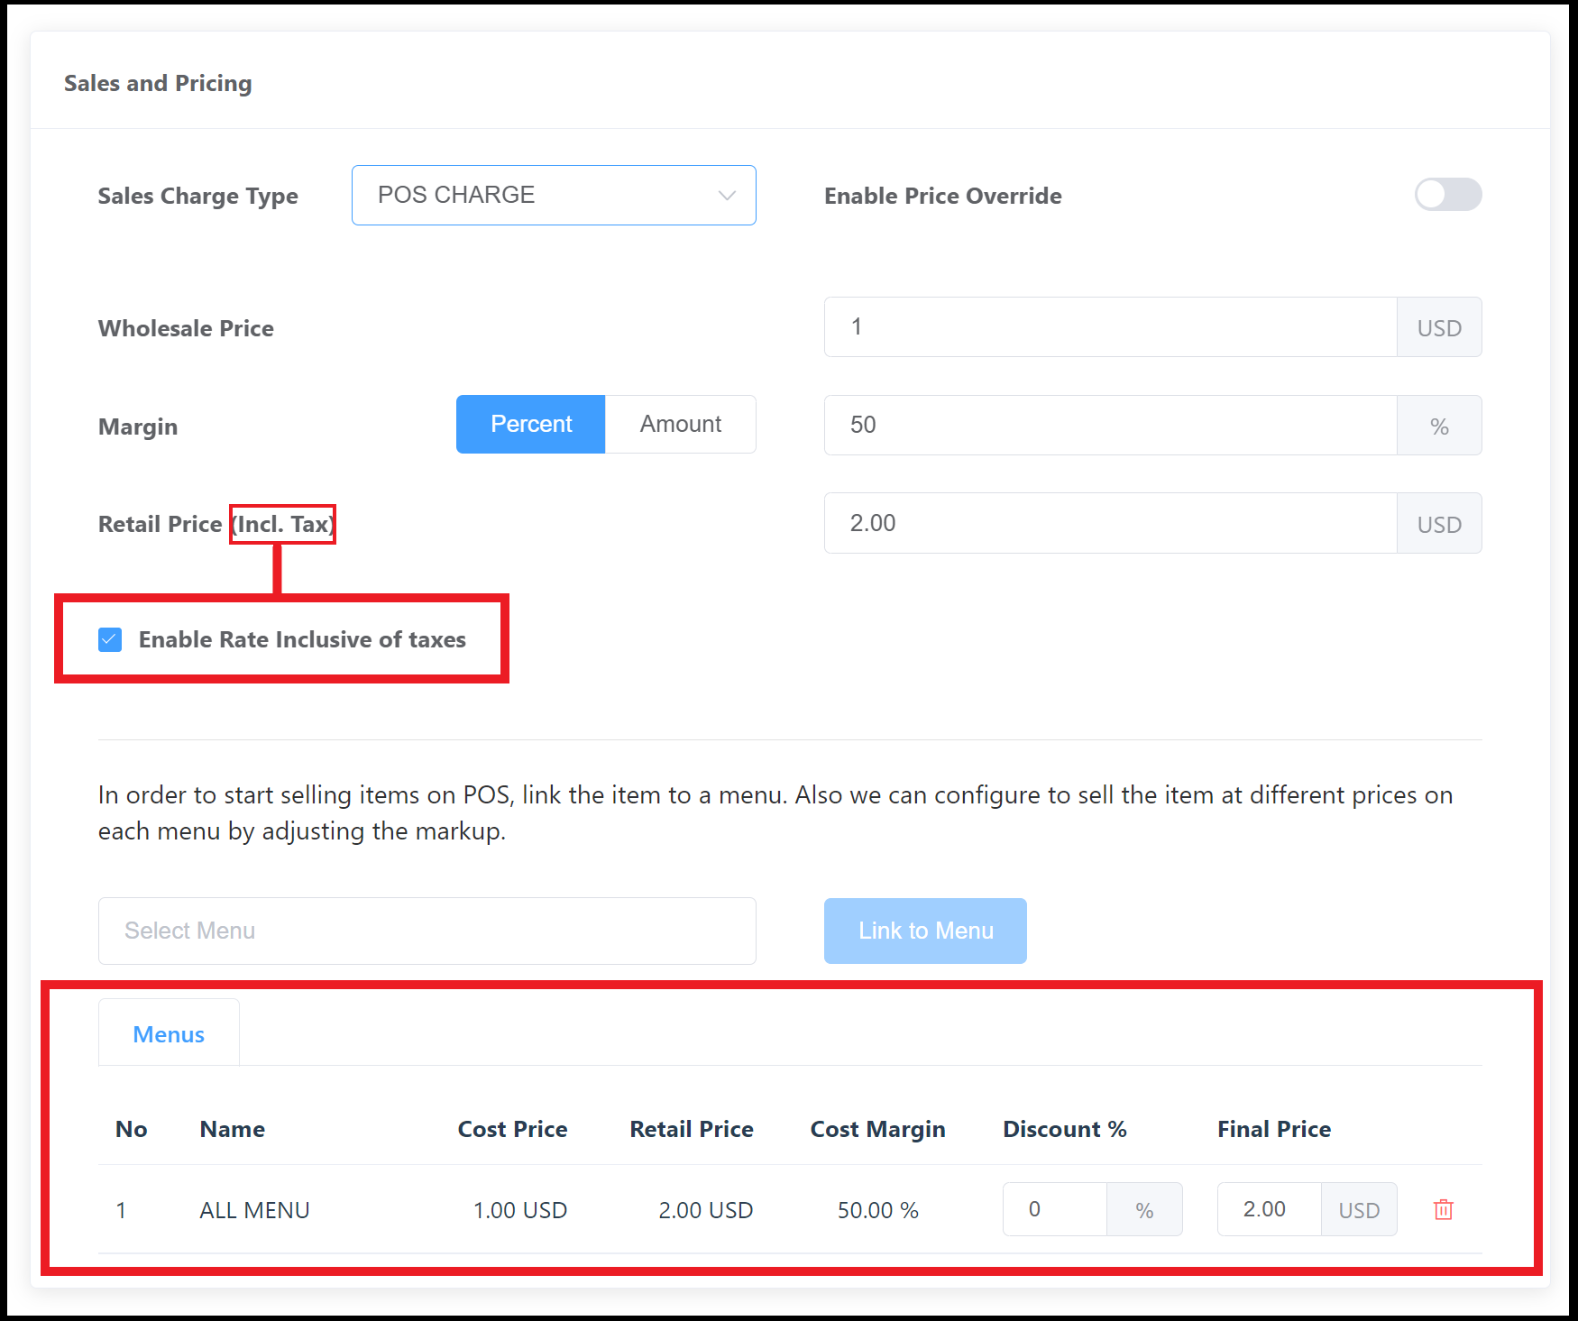
Task: Open the Select Menu dropdown
Action: (x=427, y=931)
